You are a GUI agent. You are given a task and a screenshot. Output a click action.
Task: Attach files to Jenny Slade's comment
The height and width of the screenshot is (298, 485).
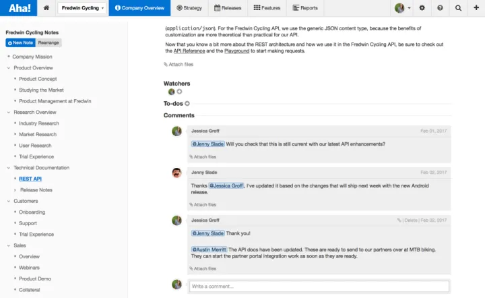pos(203,204)
